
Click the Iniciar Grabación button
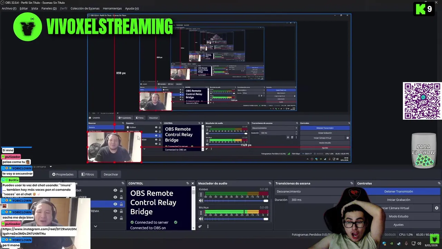(398, 200)
